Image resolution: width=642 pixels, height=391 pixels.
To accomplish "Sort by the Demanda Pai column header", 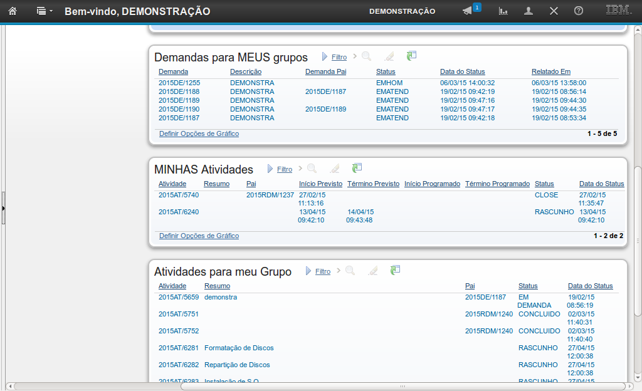I will (325, 71).
